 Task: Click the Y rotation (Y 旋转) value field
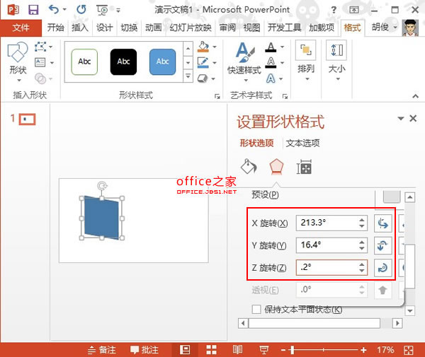331,245
